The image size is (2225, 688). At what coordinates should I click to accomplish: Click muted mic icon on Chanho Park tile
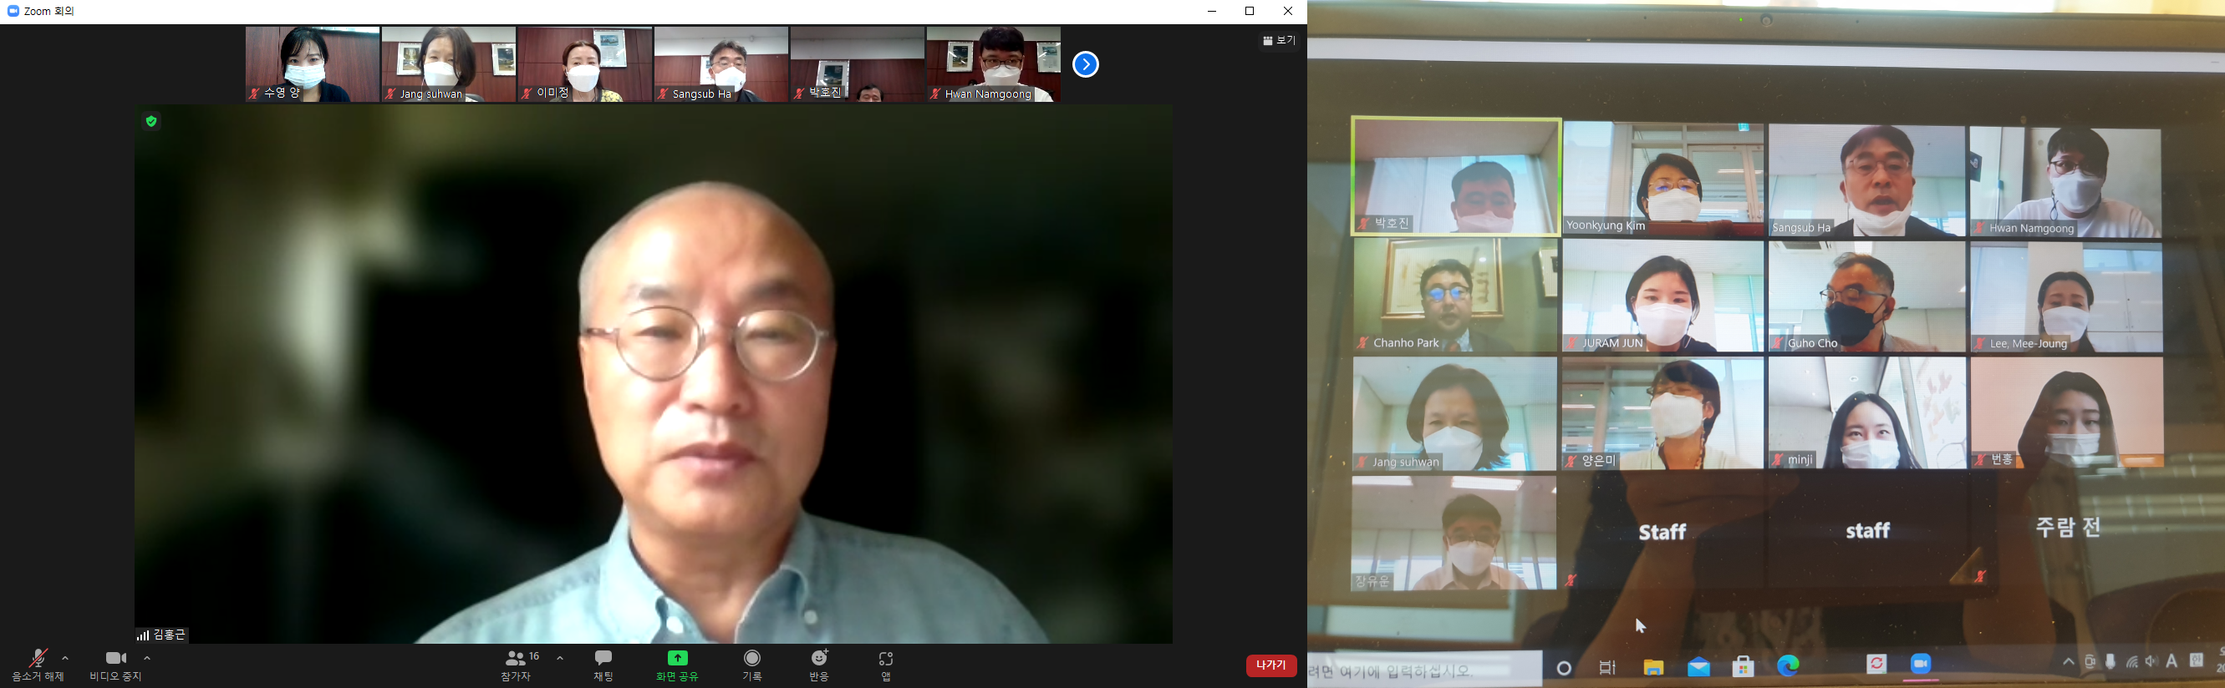pyautogui.click(x=1363, y=343)
